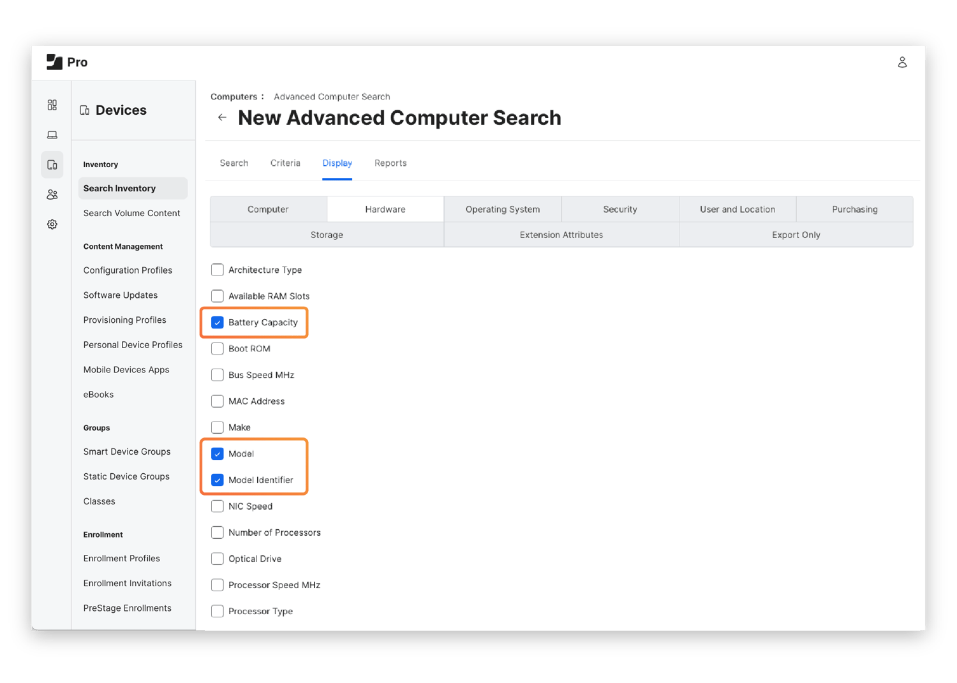Click the user account profile icon
The image size is (957, 683).
click(902, 62)
